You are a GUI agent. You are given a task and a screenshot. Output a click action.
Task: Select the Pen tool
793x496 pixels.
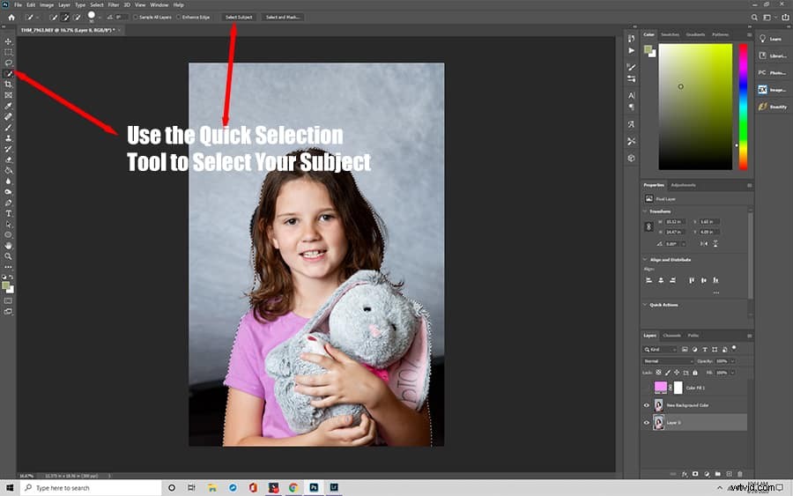[x=8, y=203]
